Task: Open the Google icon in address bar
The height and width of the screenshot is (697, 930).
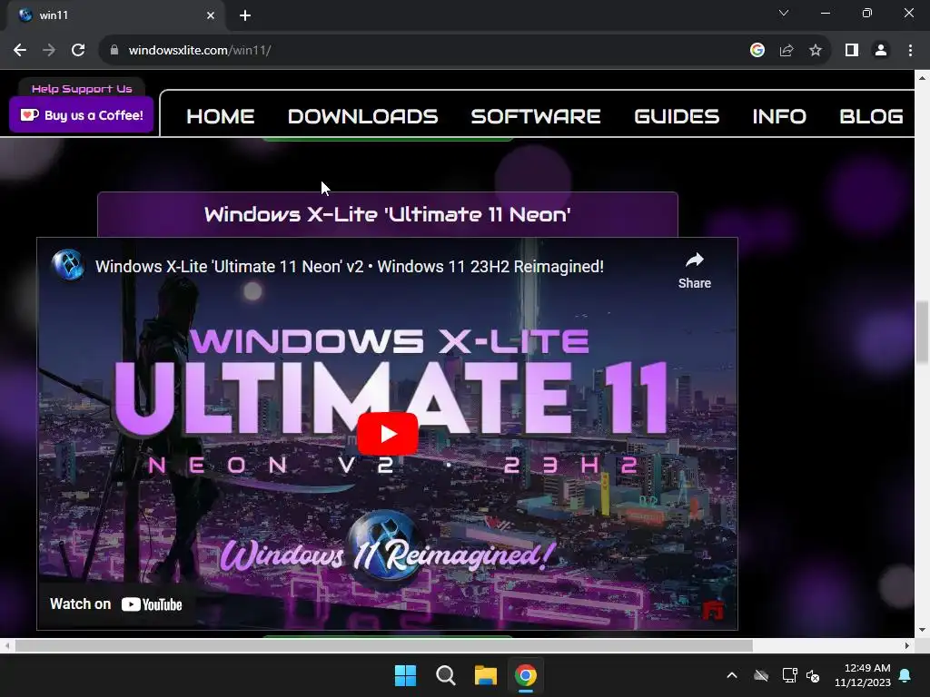Action: pos(757,51)
